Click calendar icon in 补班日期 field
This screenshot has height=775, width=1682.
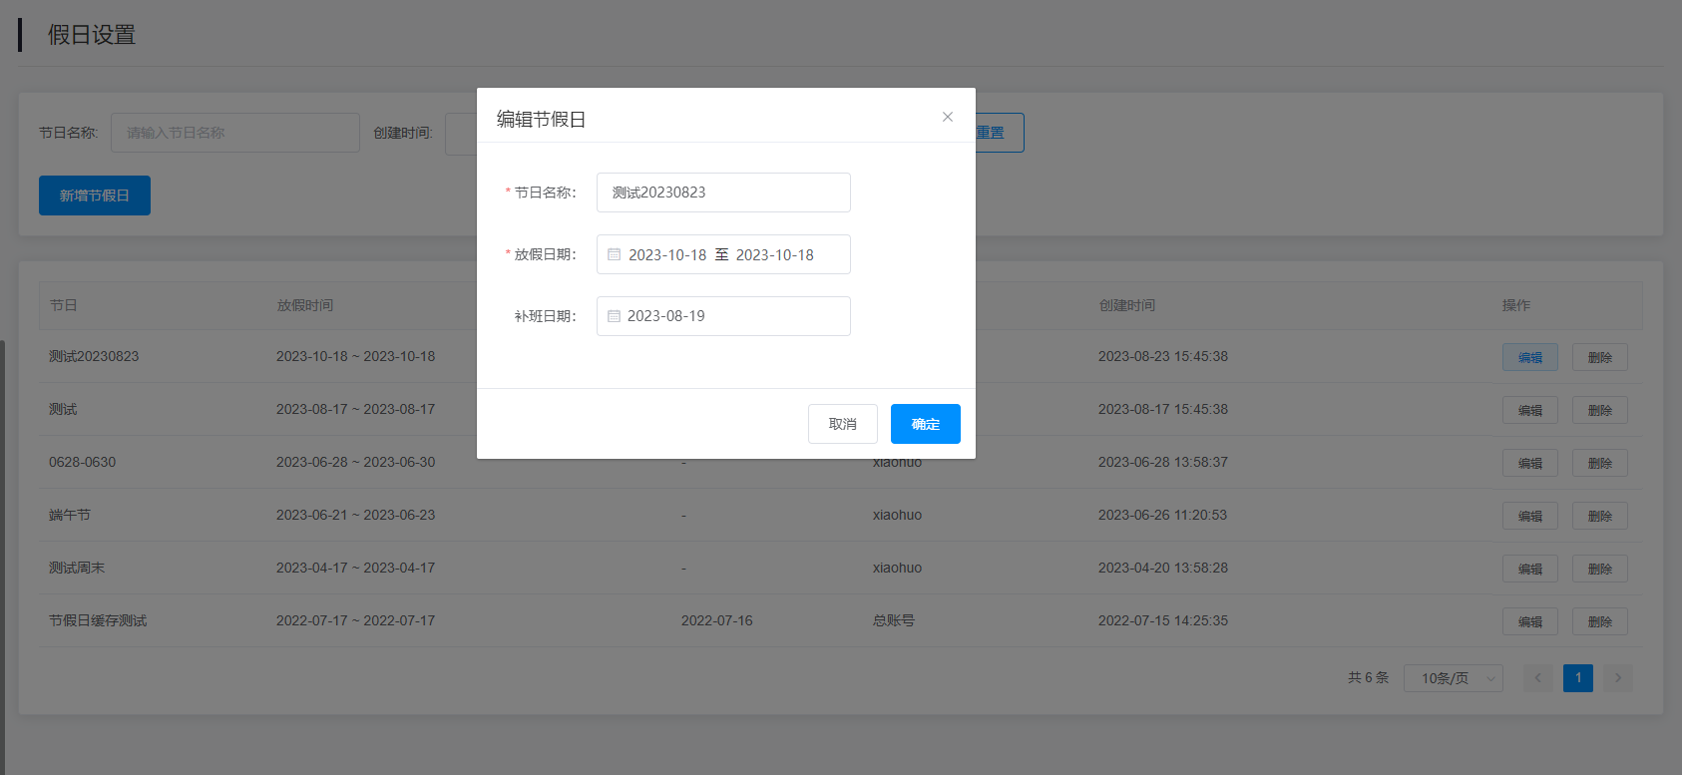615,316
